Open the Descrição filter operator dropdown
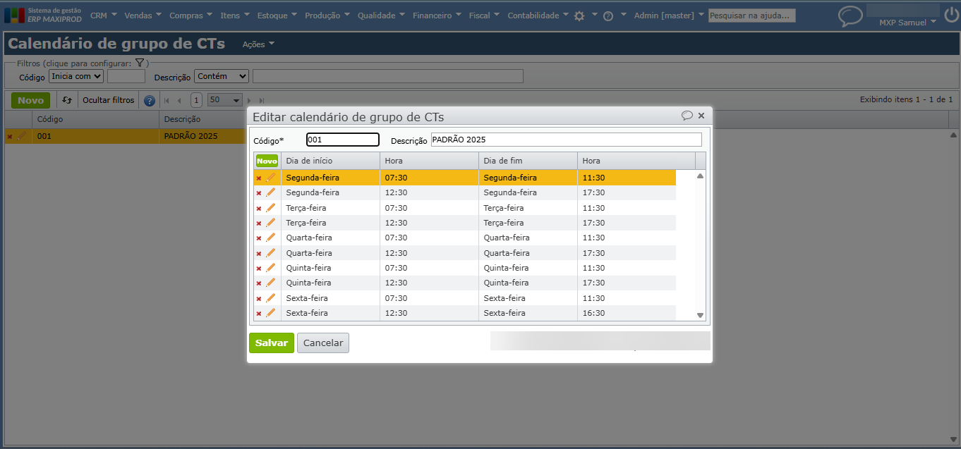 pos(222,76)
